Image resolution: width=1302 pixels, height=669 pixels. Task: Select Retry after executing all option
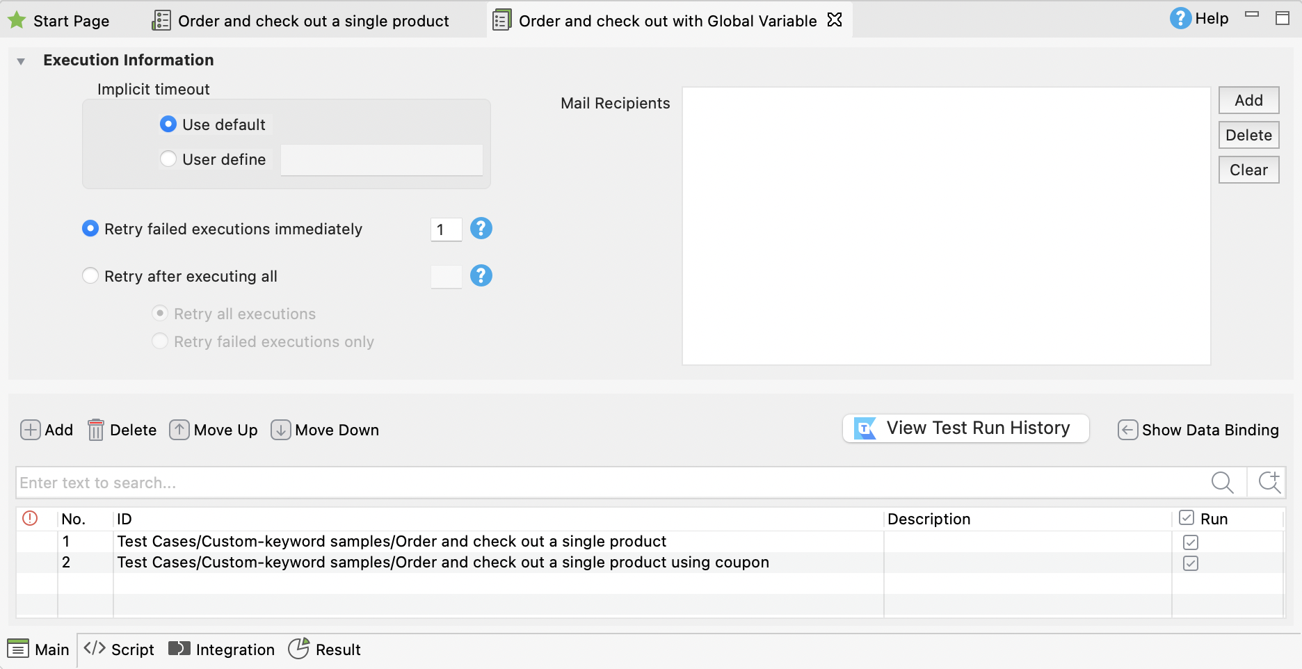[x=90, y=276]
